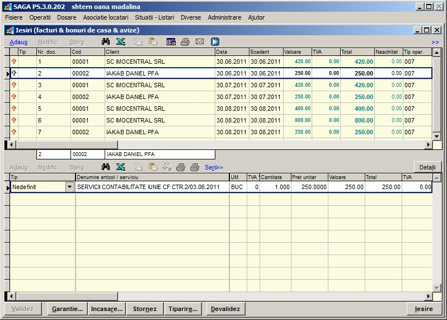Click the IAKAB DANIEL PFA field below the invoices grid

160,154
